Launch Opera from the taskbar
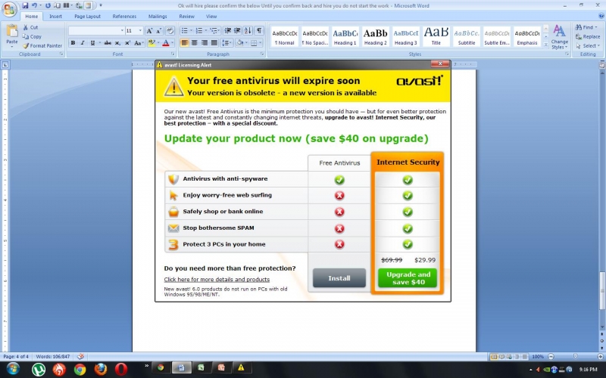 tap(121, 369)
